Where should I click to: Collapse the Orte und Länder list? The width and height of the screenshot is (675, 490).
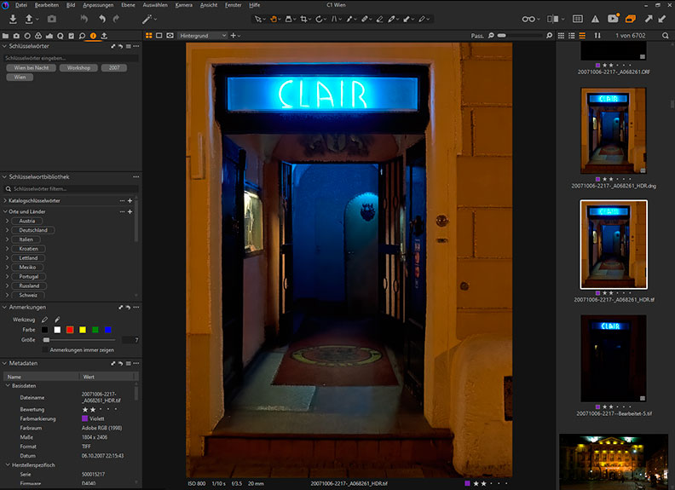click(x=5, y=212)
